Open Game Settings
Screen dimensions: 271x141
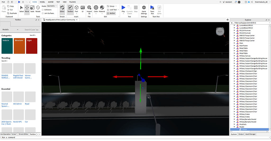tap(144, 10)
